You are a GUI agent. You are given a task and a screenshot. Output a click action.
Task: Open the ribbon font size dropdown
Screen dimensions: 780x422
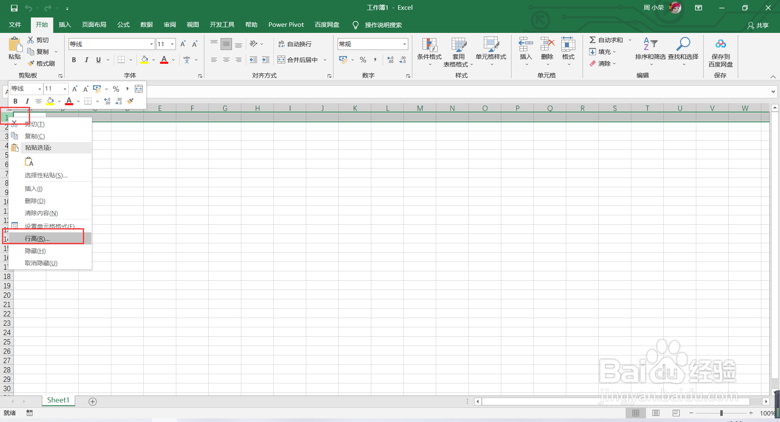pyautogui.click(x=172, y=44)
